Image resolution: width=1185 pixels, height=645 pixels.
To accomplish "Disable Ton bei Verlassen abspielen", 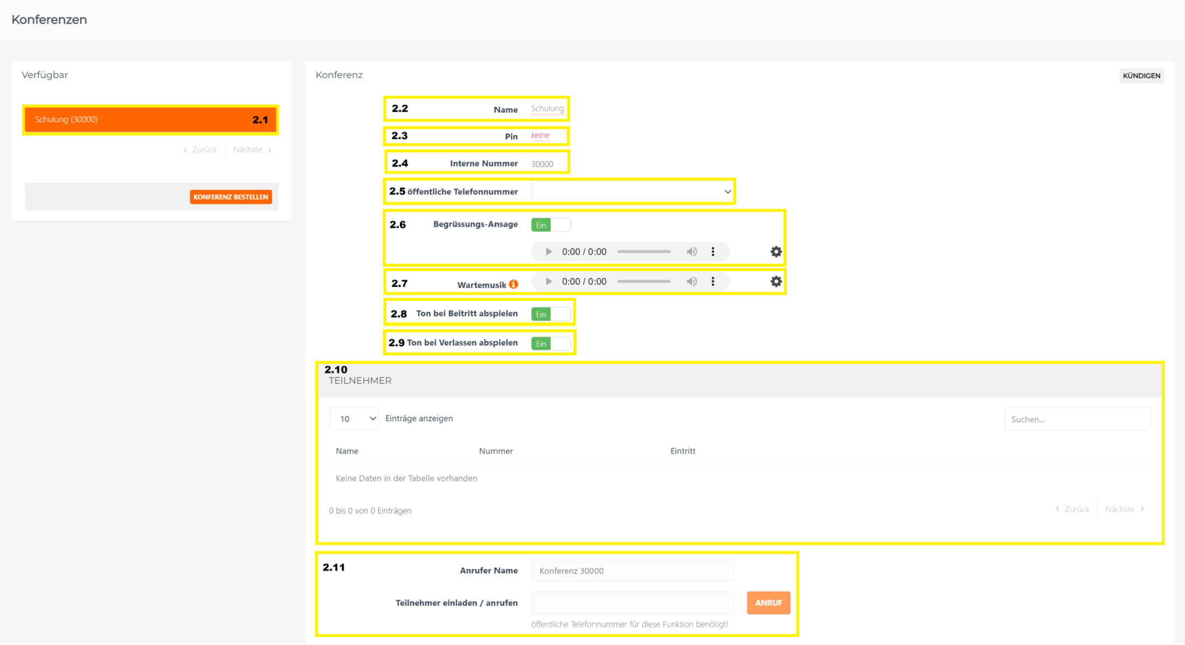I will point(551,343).
